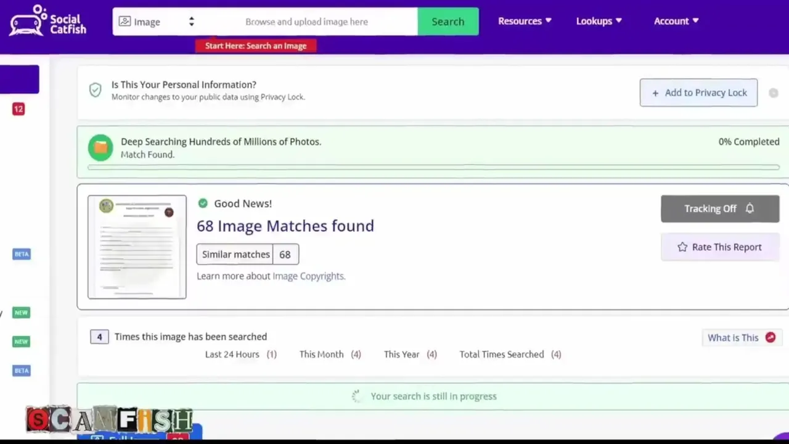Select the image icon in search type selector

[x=125, y=22]
